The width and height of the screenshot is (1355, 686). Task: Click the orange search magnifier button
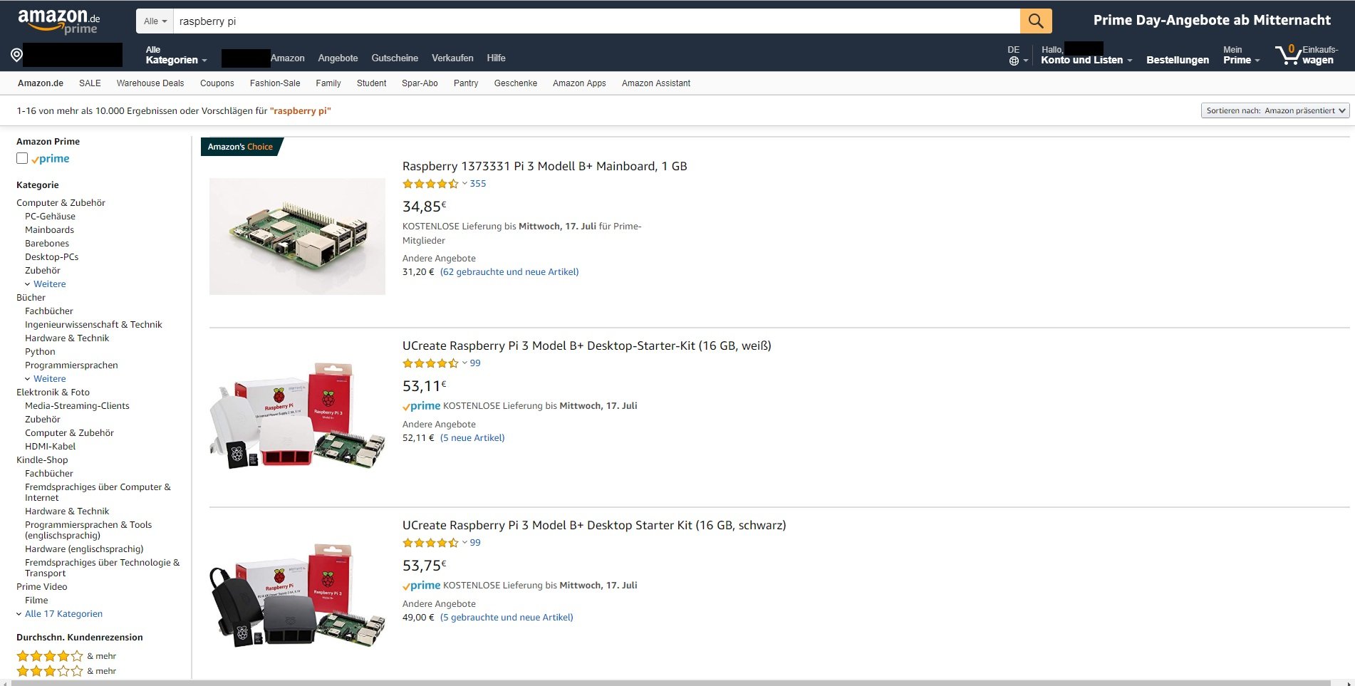[1035, 21]
